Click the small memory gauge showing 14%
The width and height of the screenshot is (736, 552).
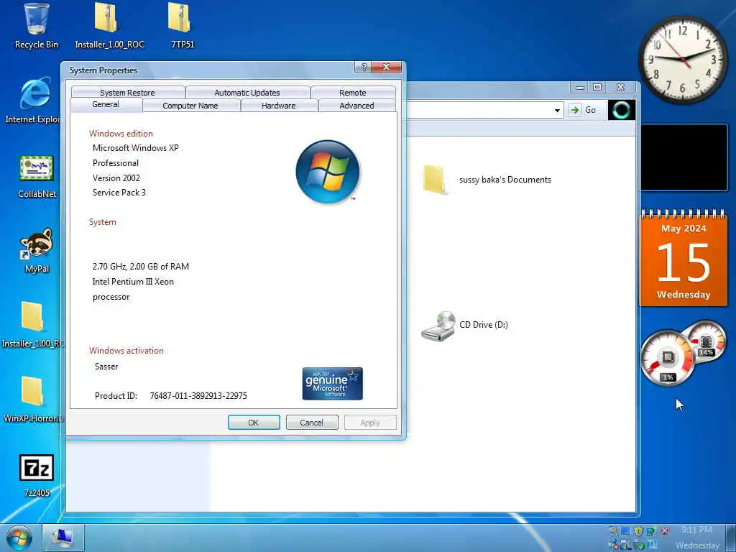[705, 342]
